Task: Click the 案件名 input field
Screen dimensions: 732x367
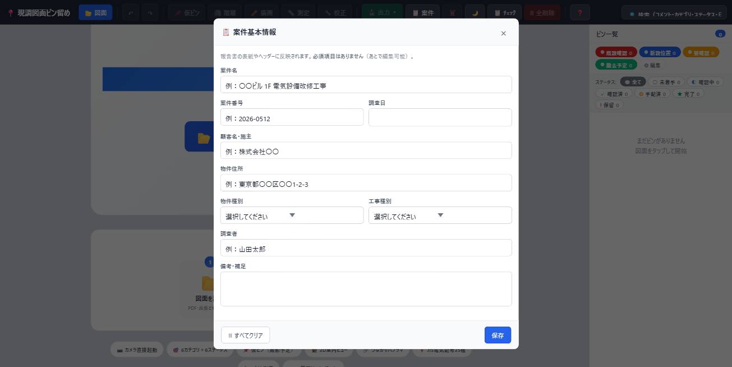Action: [366, 85]
